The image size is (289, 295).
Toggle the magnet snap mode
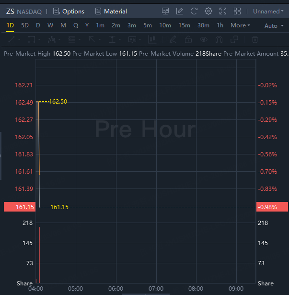tap(220, 39)
